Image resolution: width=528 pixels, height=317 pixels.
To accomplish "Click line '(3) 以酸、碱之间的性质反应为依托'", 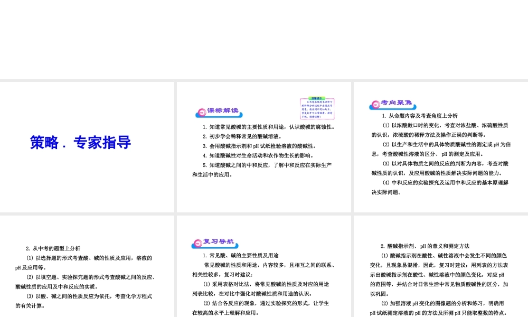I will [89, 296].
